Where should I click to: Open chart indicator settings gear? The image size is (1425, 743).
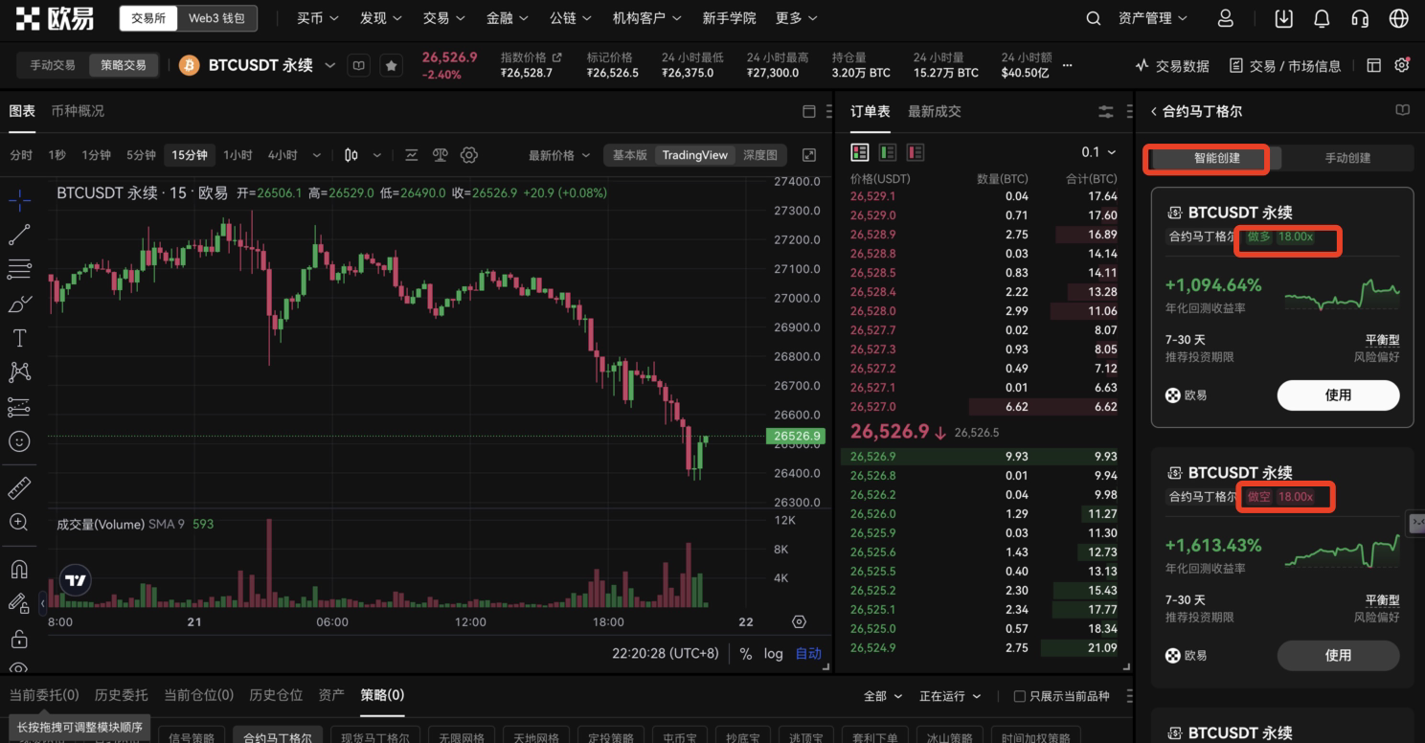pos(469,155)
